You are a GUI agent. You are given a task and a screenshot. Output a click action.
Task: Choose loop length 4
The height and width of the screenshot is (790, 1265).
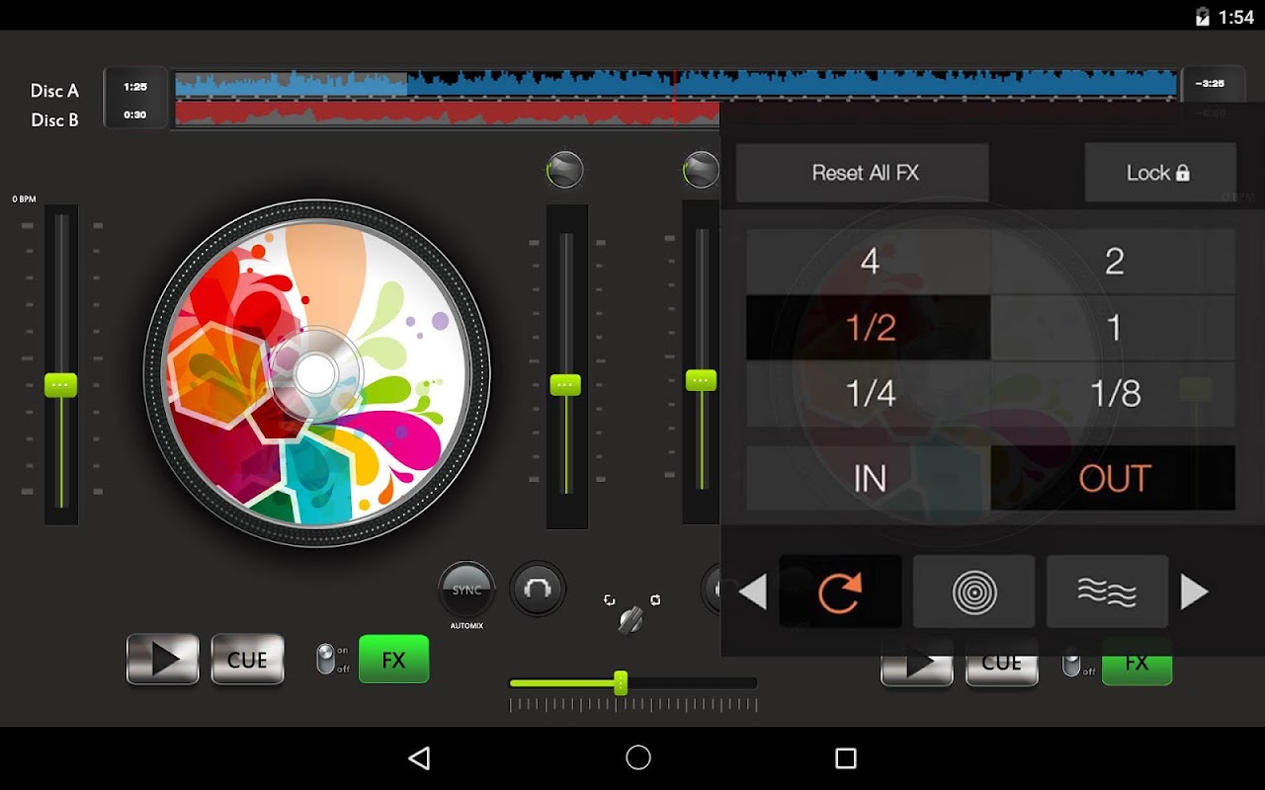(869, 262)
